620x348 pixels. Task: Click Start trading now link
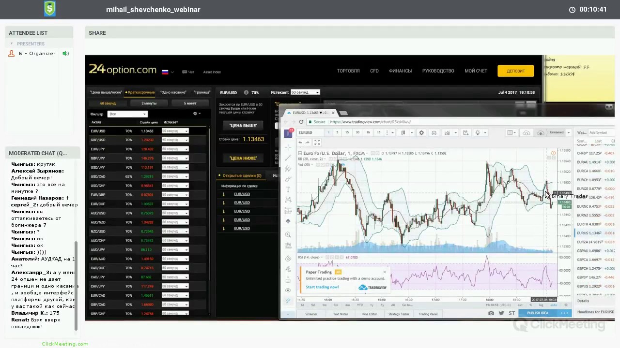pos(323,287)
